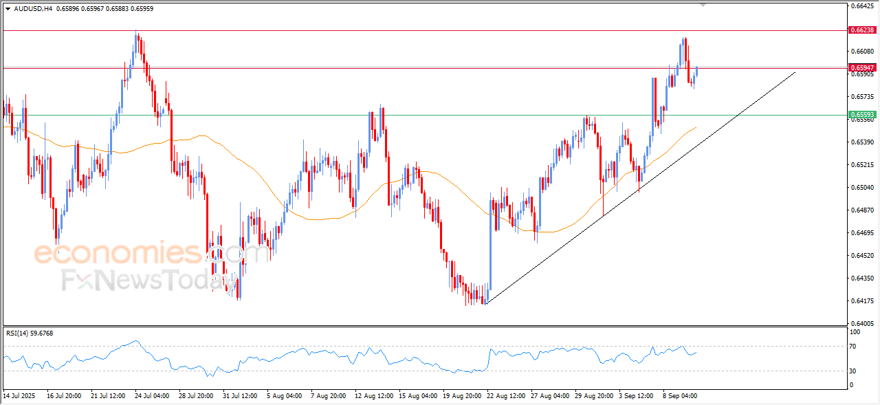Select the 0.65947 current price label
Image resolution: width=880 pixels, height=405 pixels.
point(862,67)
